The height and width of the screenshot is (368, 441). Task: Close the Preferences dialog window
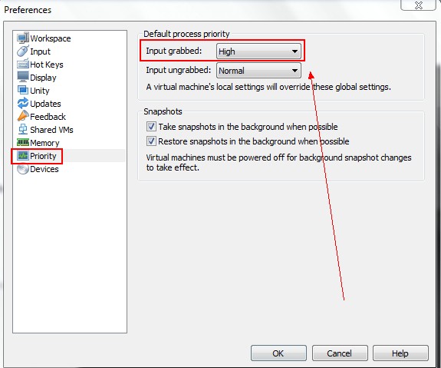(x=419, y=5)
